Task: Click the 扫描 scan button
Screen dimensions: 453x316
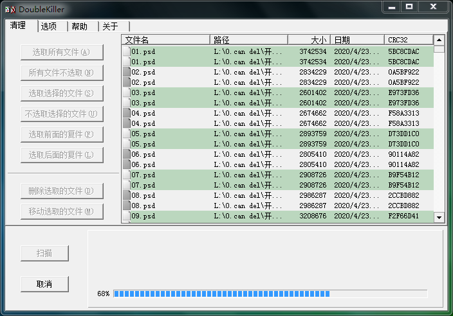Action: [44, 253]
